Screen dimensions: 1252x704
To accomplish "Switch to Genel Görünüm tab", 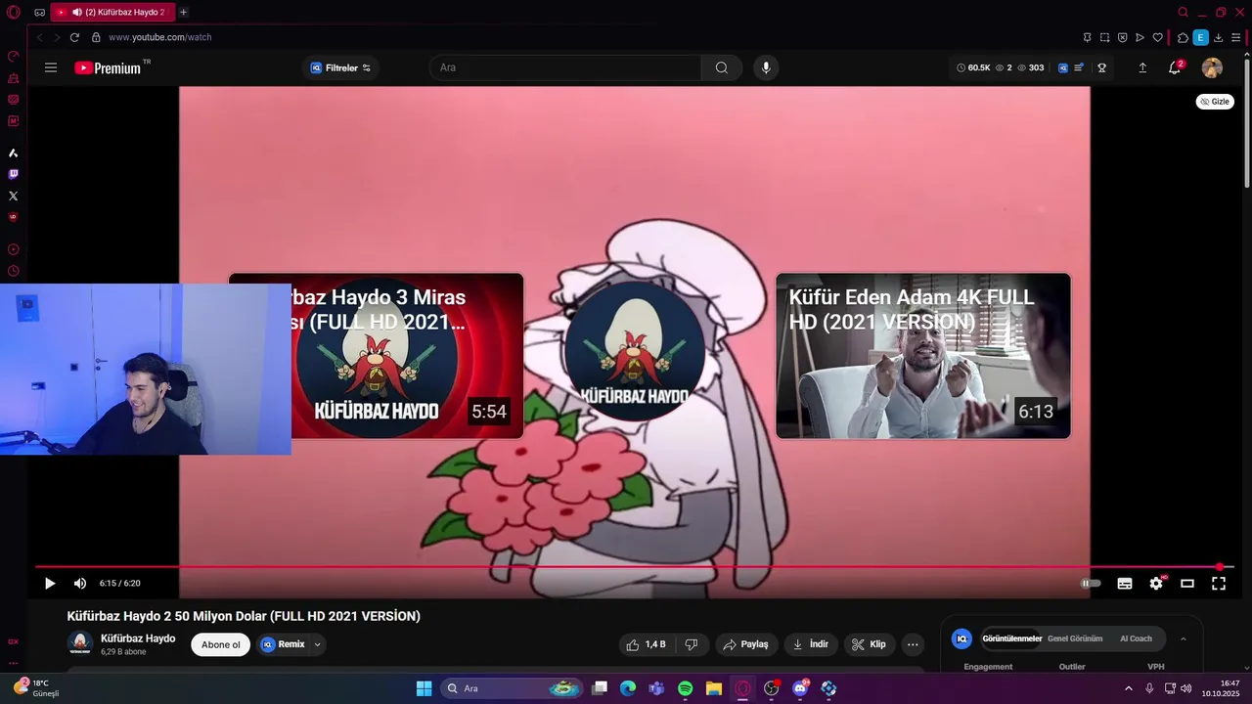I will click(x=1075, y=638).
